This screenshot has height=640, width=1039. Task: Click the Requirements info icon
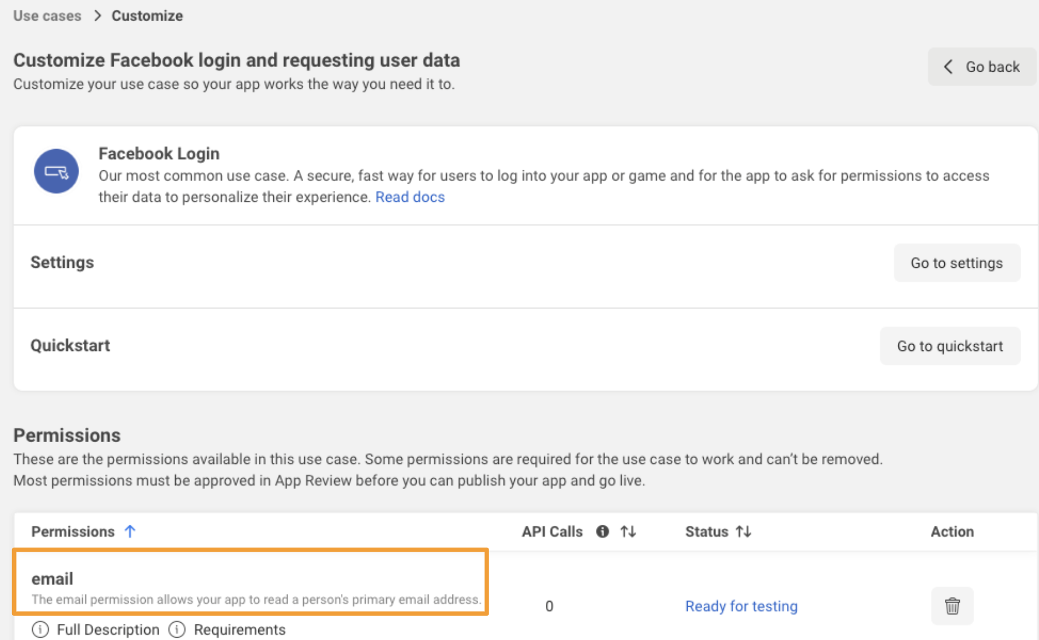click(177, 630)
